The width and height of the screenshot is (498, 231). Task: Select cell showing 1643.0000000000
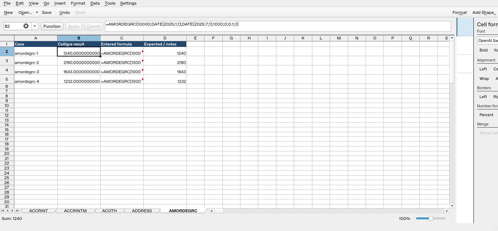(x=79, y=70)
